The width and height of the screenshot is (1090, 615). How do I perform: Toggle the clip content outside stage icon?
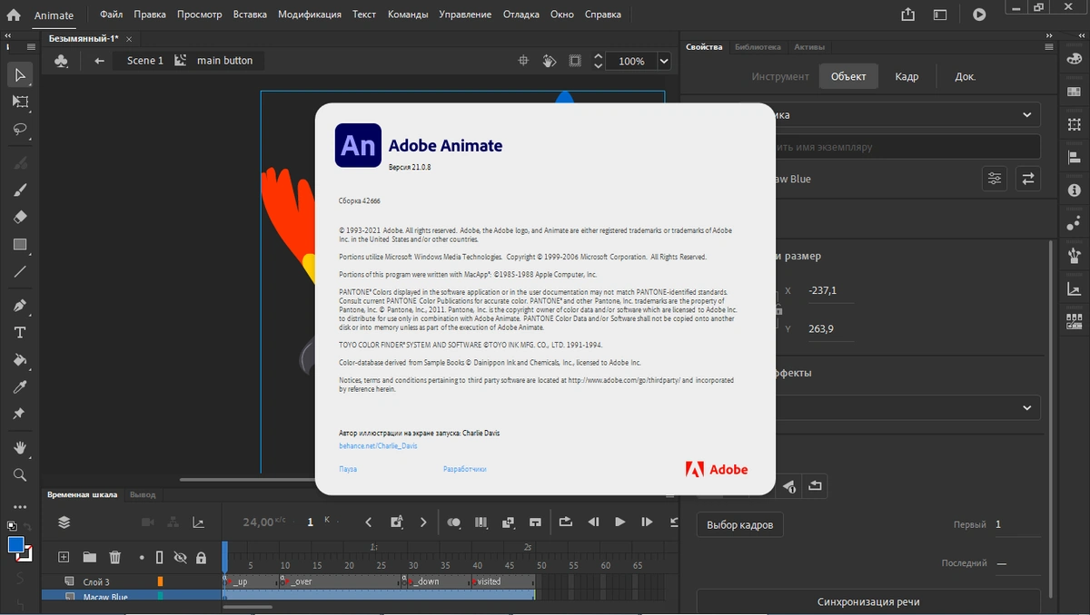pyautogui.click(x=575, y=61)
